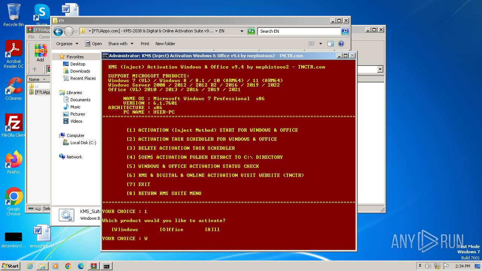Viewport: 482px width, 271px height.
Task: Click the Add button in WinRAR toolbar
Action: click(x=40, y=53)
